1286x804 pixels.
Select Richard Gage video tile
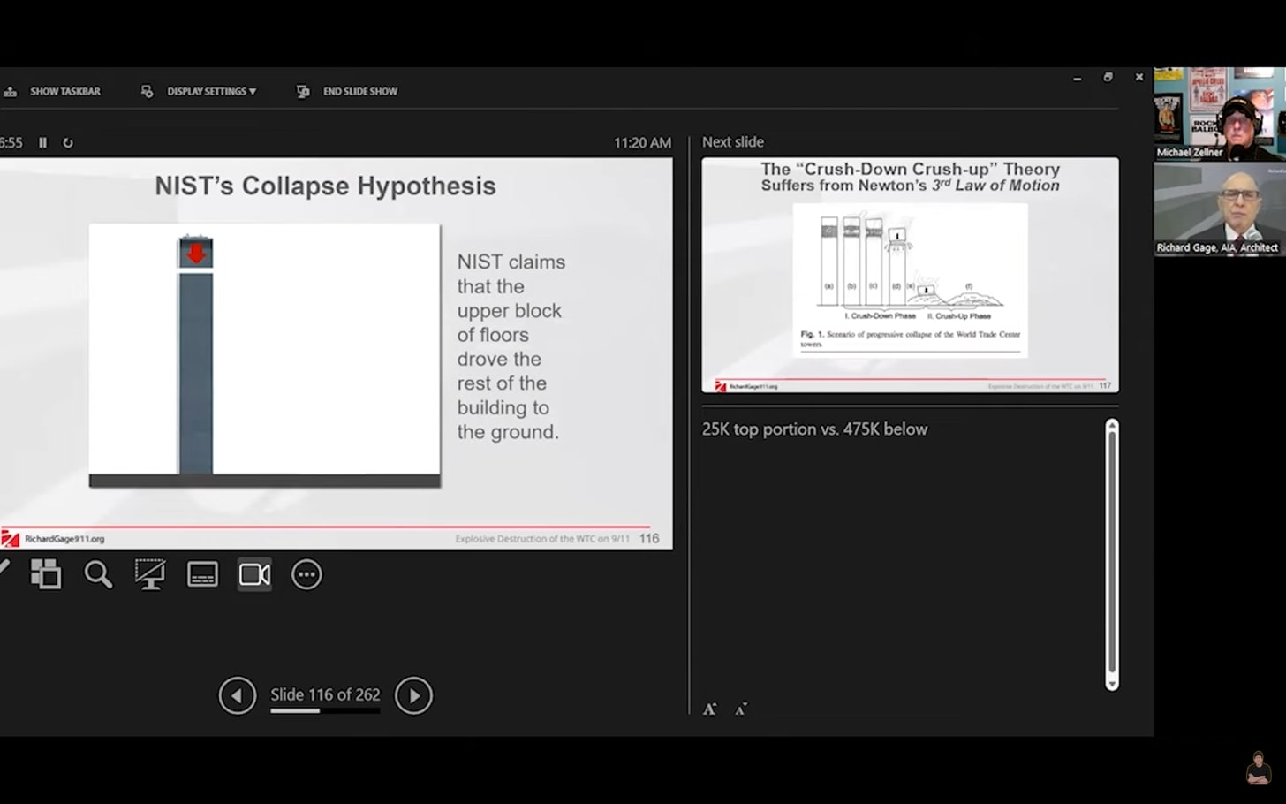coord(1220,209)
